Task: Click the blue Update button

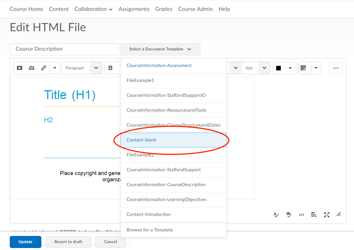Action: pos(26,242)
